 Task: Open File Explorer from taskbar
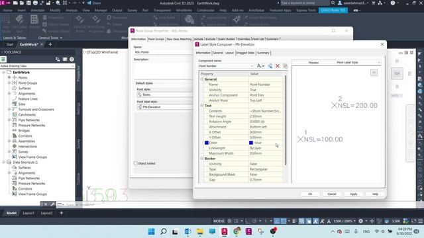click(200, 231)
